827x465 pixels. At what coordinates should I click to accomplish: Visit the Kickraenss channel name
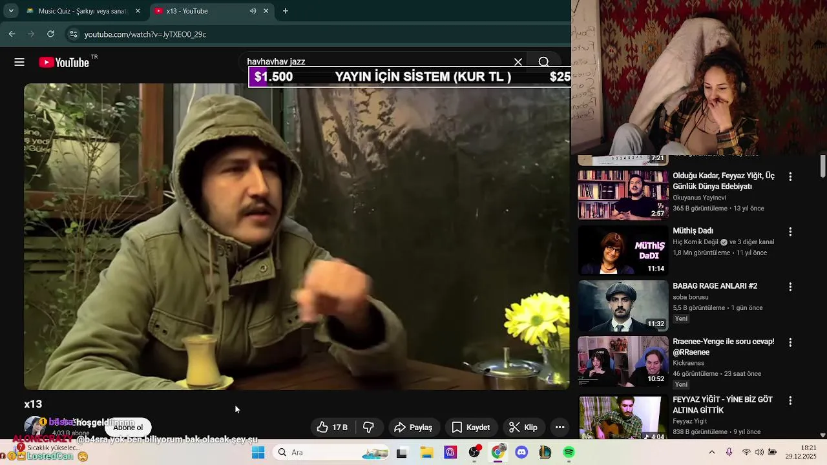[688, 363]
